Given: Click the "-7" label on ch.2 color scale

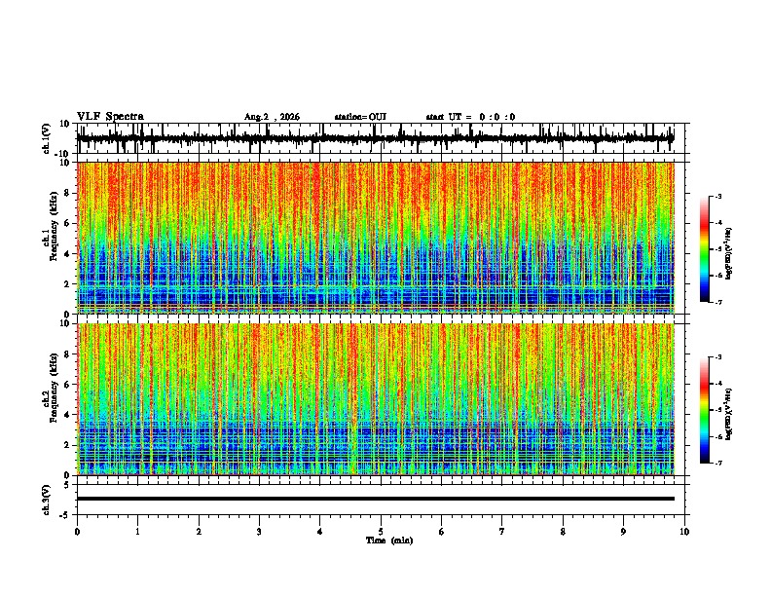Looking at the screenshot, I should coord(718,463).
